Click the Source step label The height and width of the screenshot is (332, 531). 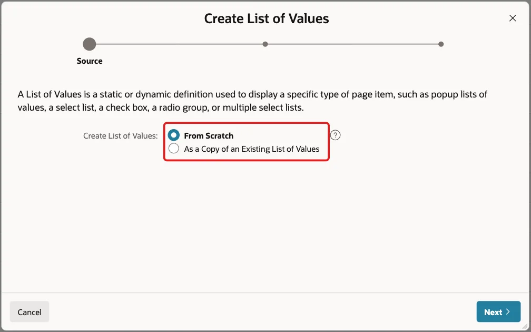90,61
